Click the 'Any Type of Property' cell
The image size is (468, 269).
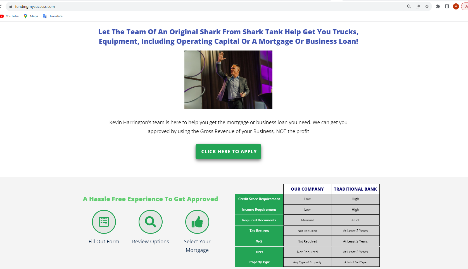307,262
